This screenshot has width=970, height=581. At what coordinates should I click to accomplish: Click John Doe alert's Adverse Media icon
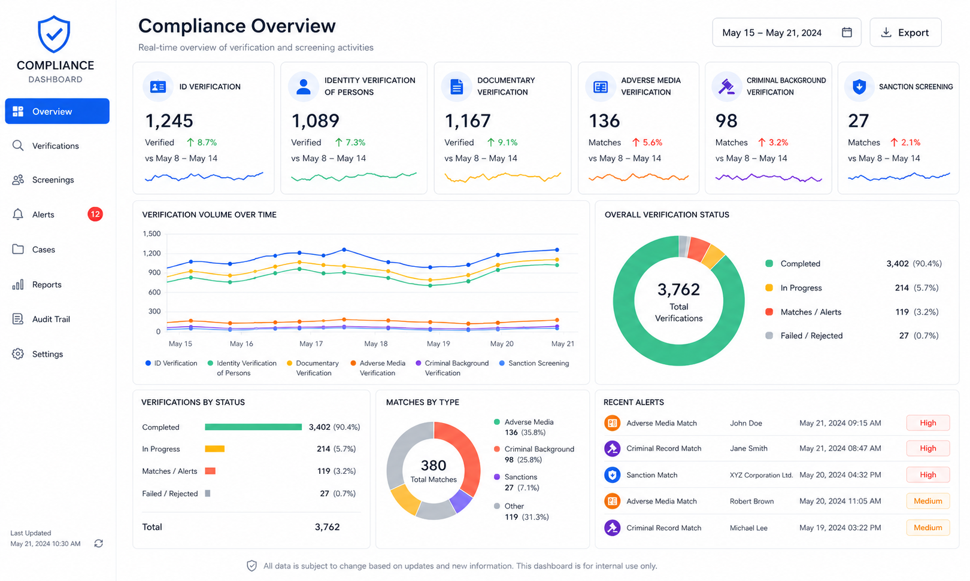point(612,423)
